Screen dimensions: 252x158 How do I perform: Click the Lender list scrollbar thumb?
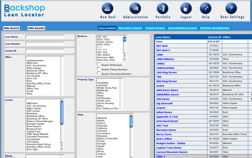pyautogui.click(x=62, y=112)
